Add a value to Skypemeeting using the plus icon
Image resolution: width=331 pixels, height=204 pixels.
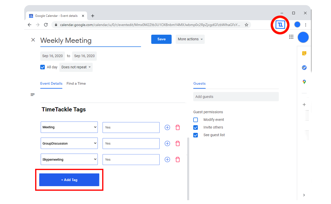(167, 159)
